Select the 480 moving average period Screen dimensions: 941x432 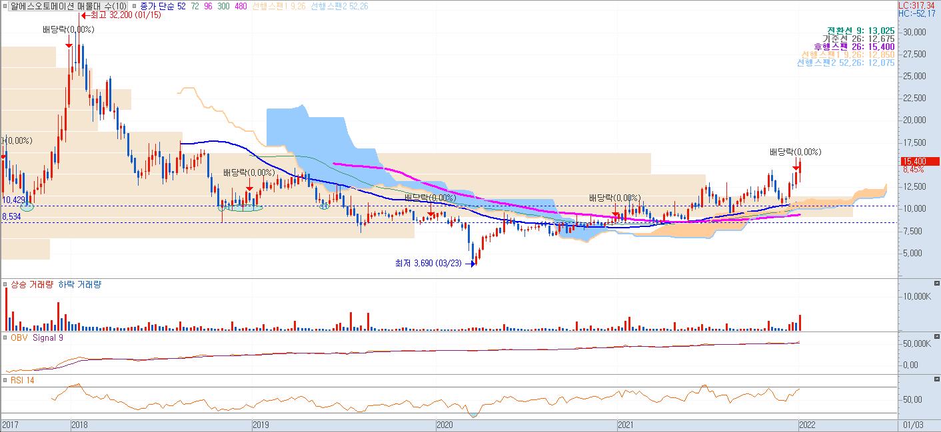pyautogui.click(x=240, y=6)
